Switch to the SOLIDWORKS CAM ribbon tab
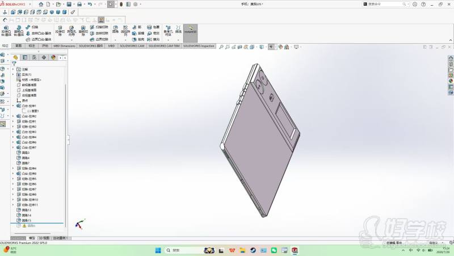454x256 pixels. pos(132,46)
